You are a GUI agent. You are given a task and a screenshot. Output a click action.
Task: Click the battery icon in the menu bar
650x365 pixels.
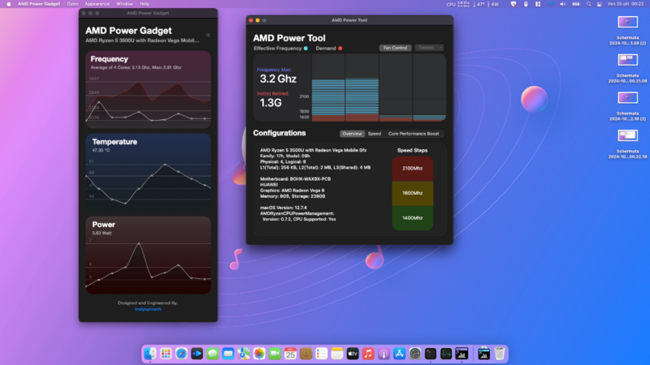(x=576, y=4)
